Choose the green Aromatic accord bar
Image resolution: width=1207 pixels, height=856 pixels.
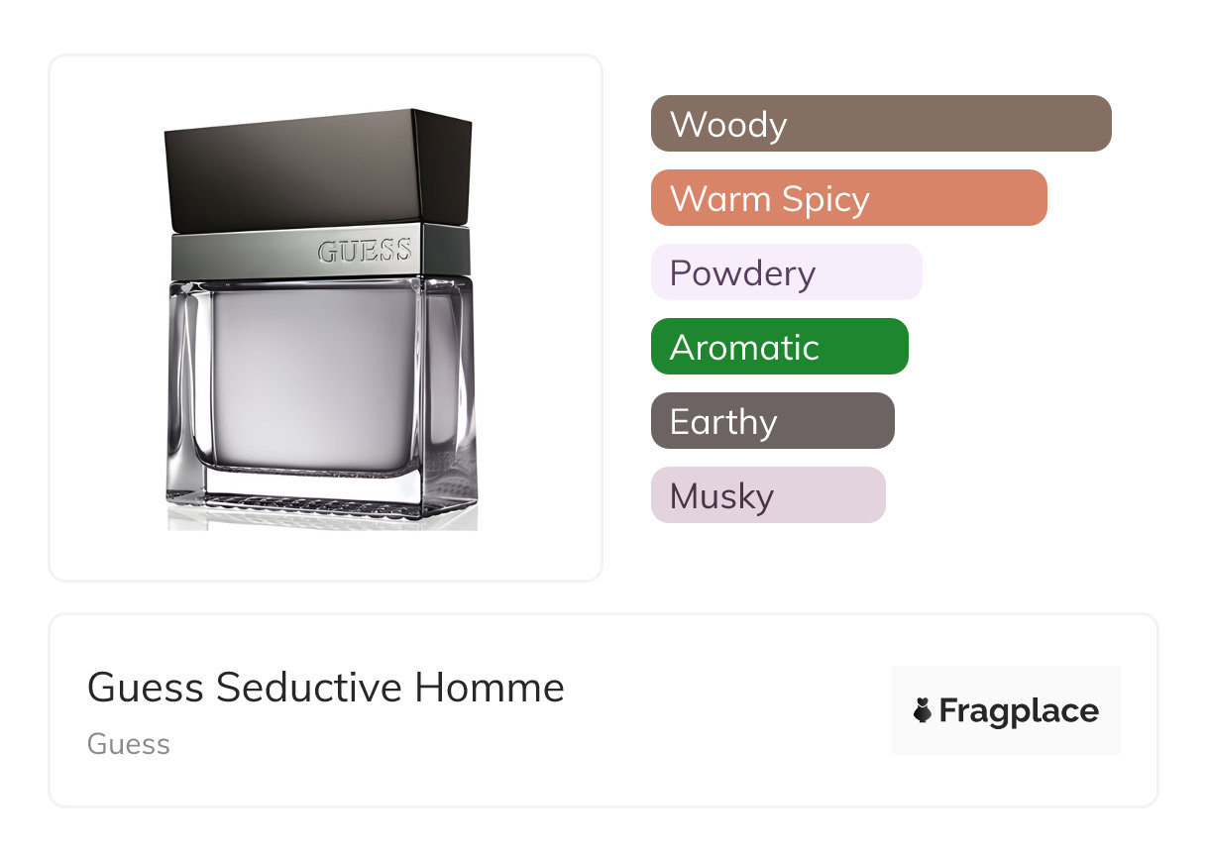tap(779, 347)
